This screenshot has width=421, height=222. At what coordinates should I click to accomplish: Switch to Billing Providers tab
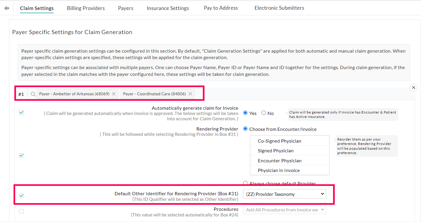click(86, 8)
